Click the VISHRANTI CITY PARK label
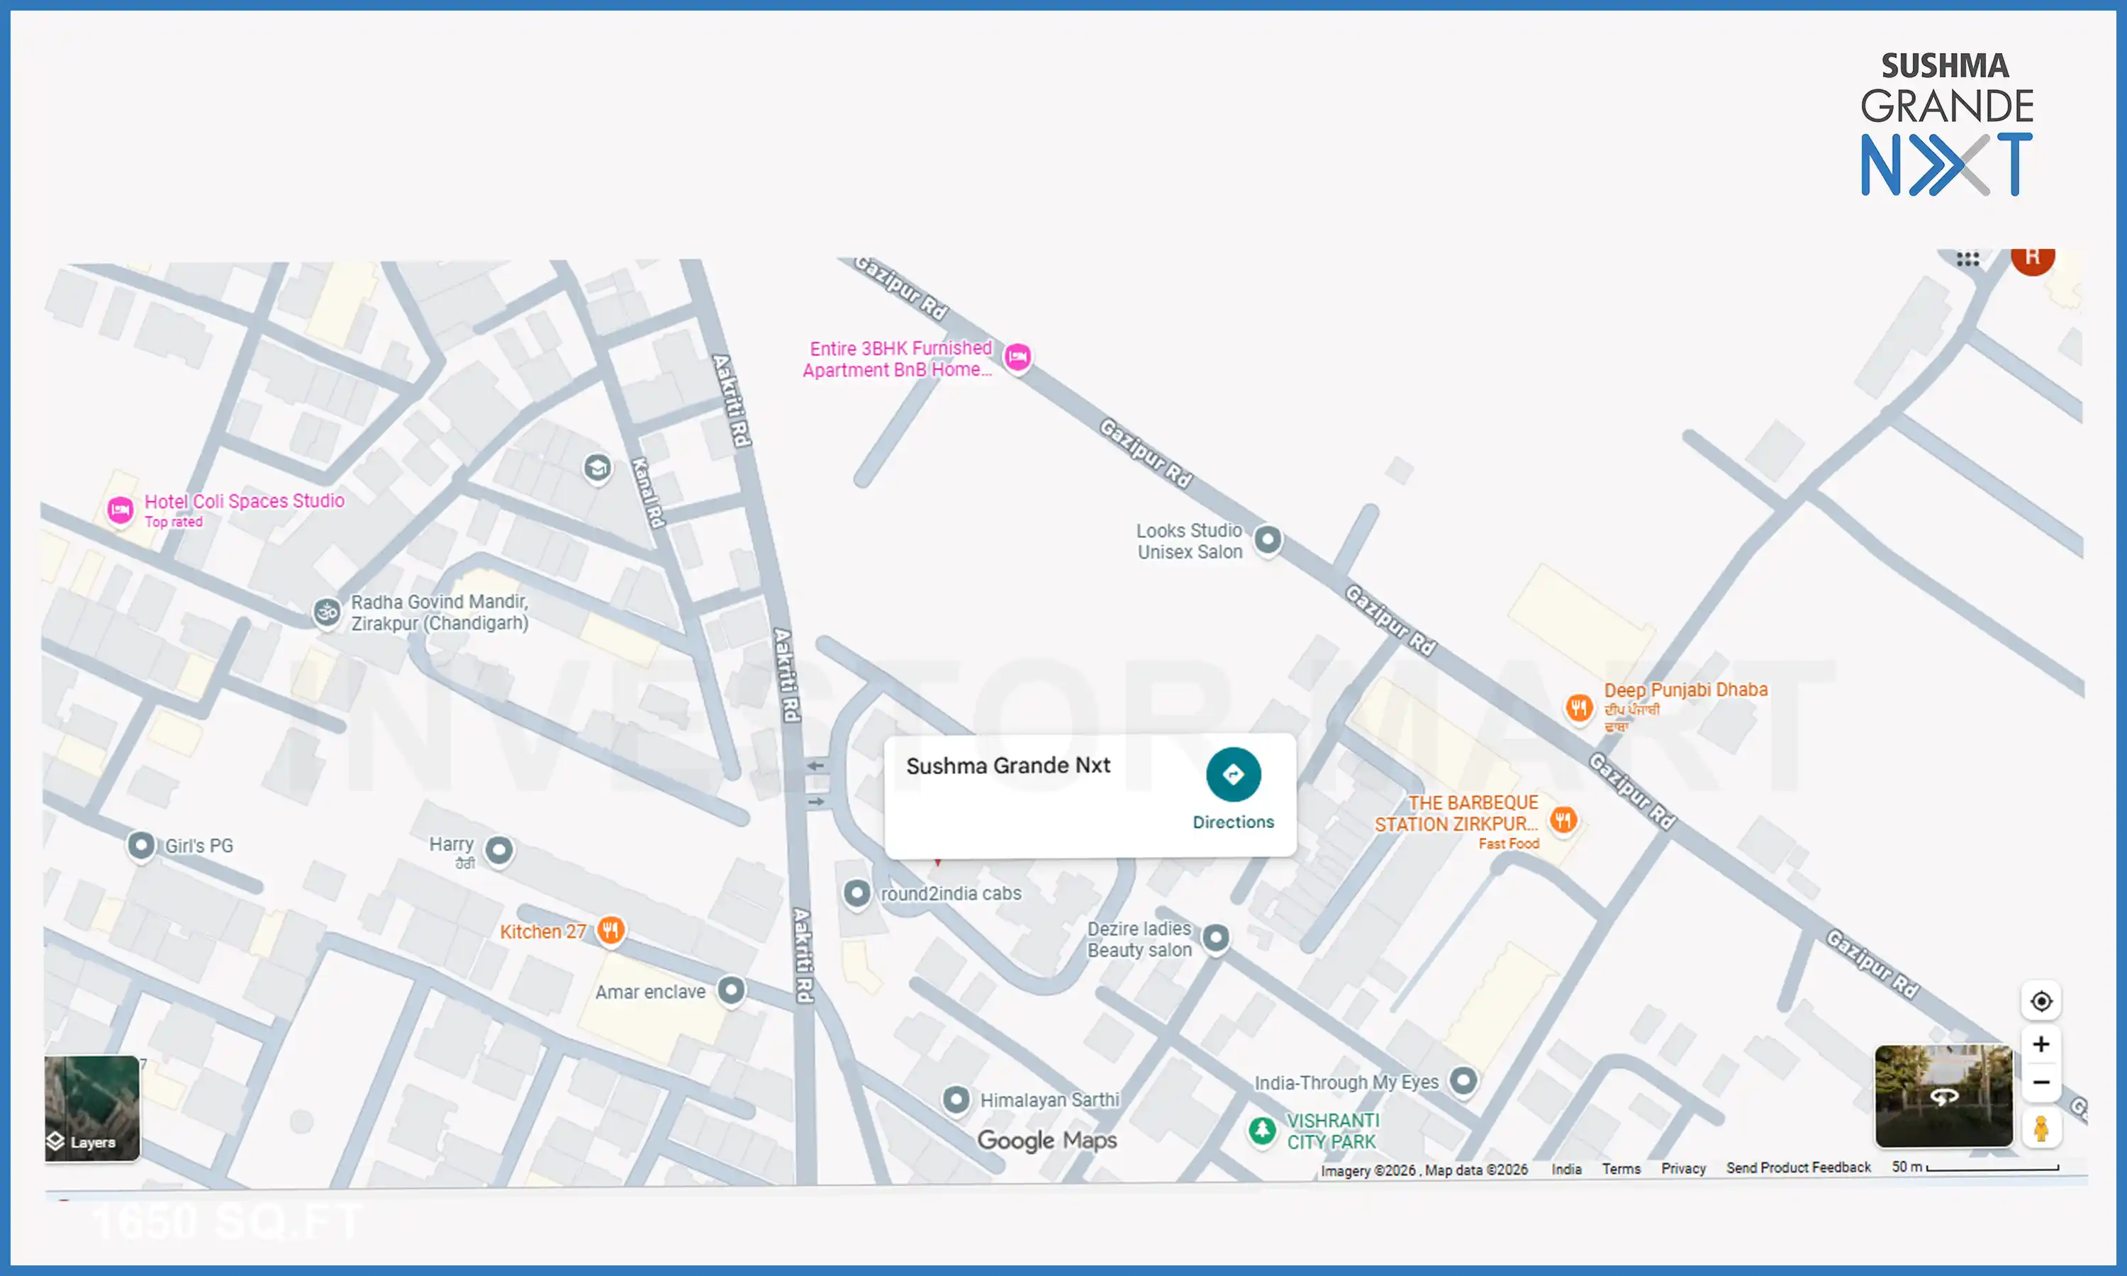Viewport: 2127px width, 1276px height. (x=1333, y=1131)
